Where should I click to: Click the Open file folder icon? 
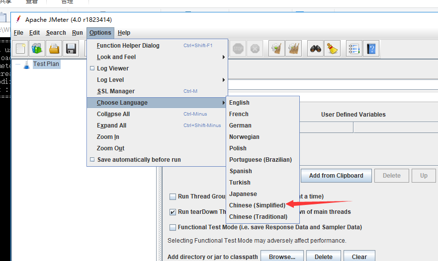(x=54, y=49)
